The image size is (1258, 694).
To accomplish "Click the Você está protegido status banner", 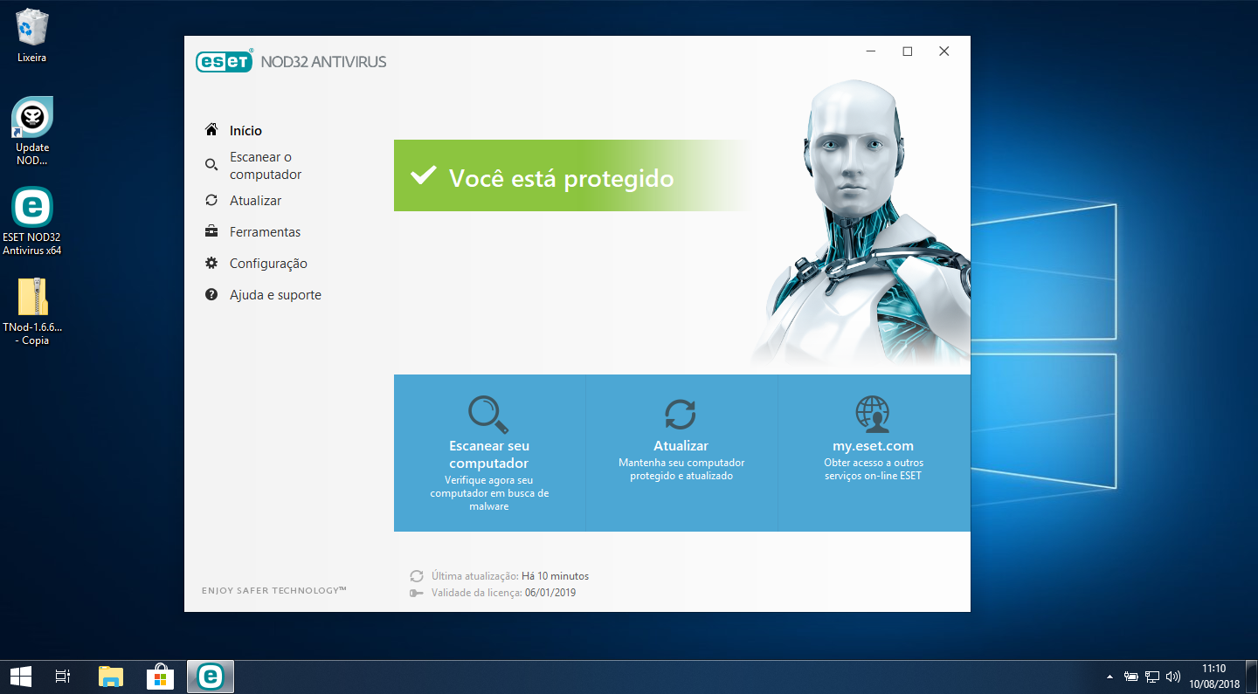I will (572, 175).
